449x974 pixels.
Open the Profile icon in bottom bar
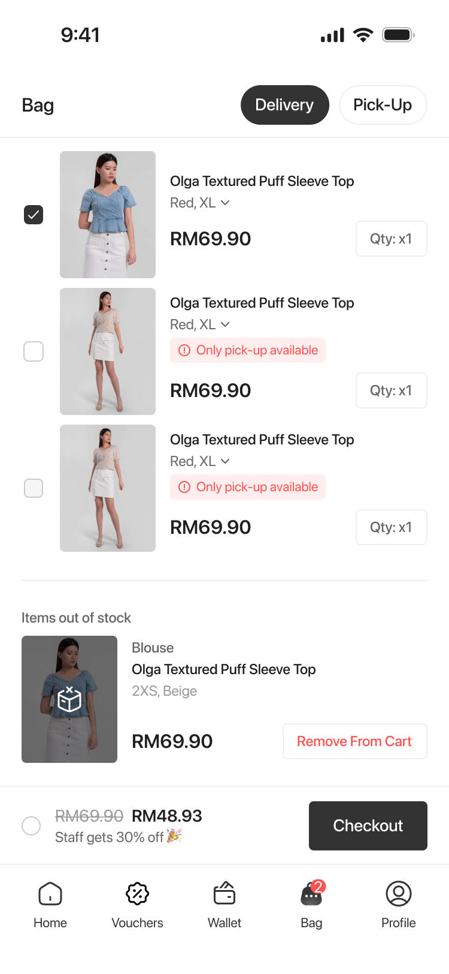click(x=399, y=894)
